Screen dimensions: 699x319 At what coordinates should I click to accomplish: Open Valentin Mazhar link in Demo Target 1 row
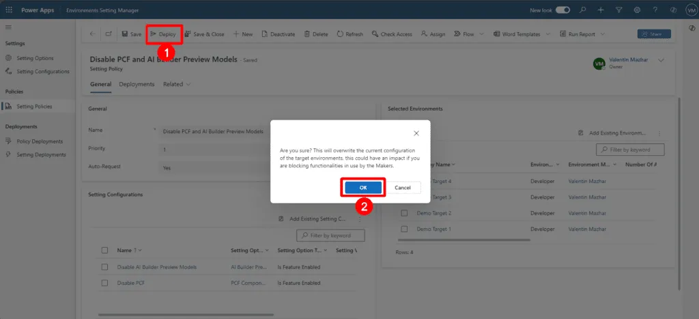587,229
